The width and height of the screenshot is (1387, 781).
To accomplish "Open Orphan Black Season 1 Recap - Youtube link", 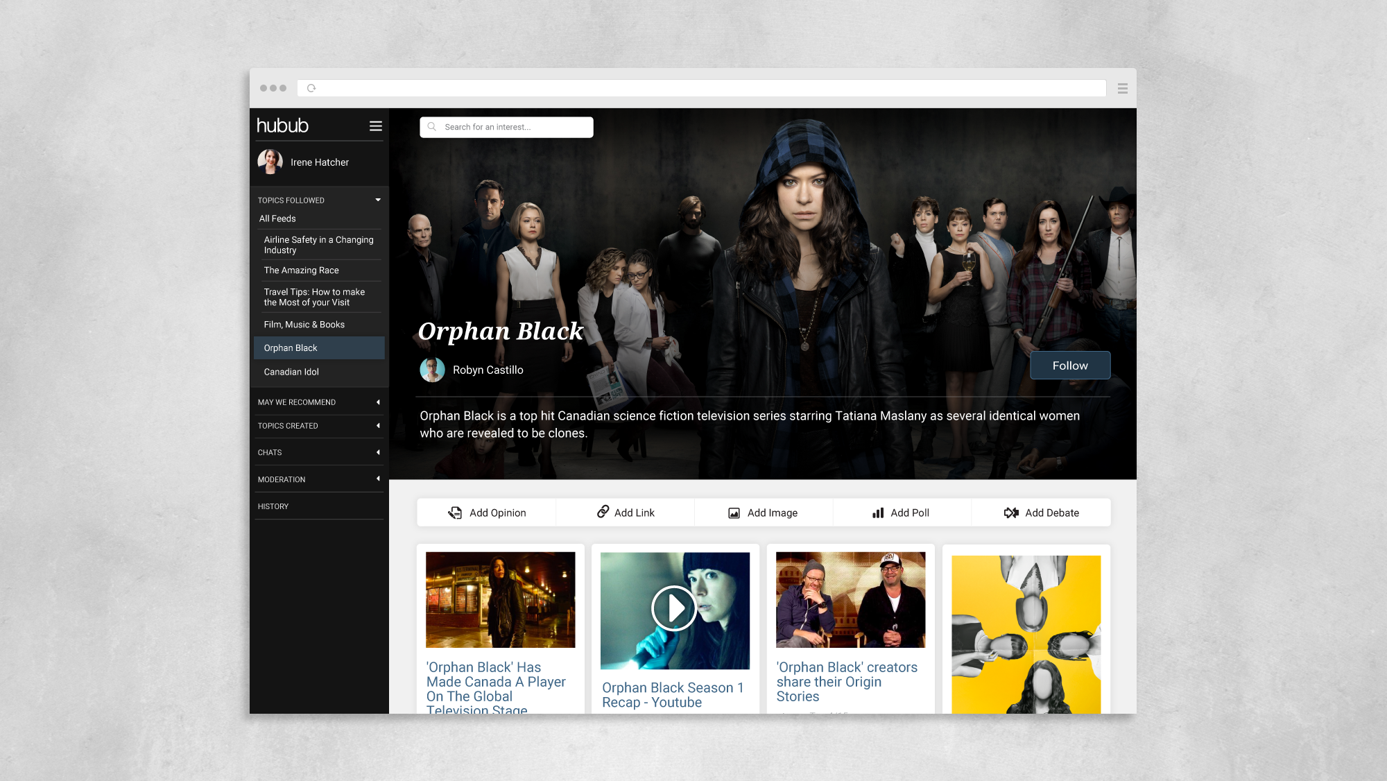I will [x=673, y=695].
